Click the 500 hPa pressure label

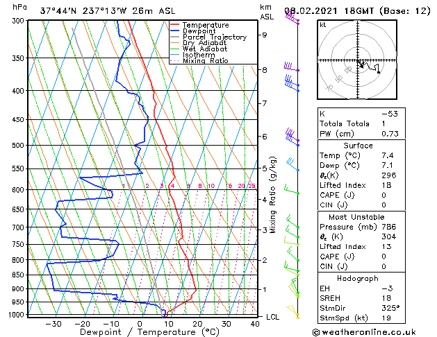point(19,146)
